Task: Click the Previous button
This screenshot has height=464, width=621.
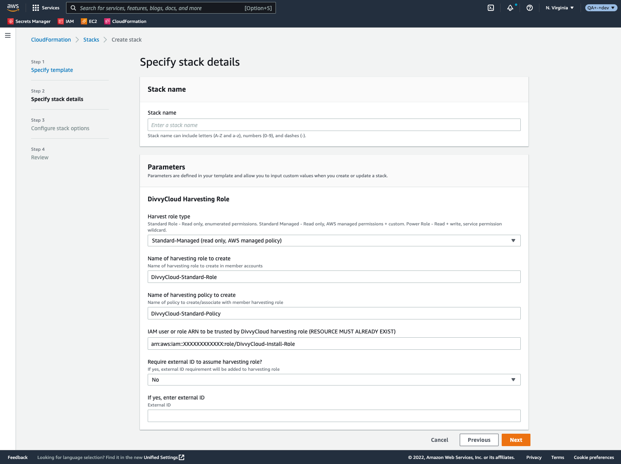Action: pyautogui.click(x=479, y=440)
